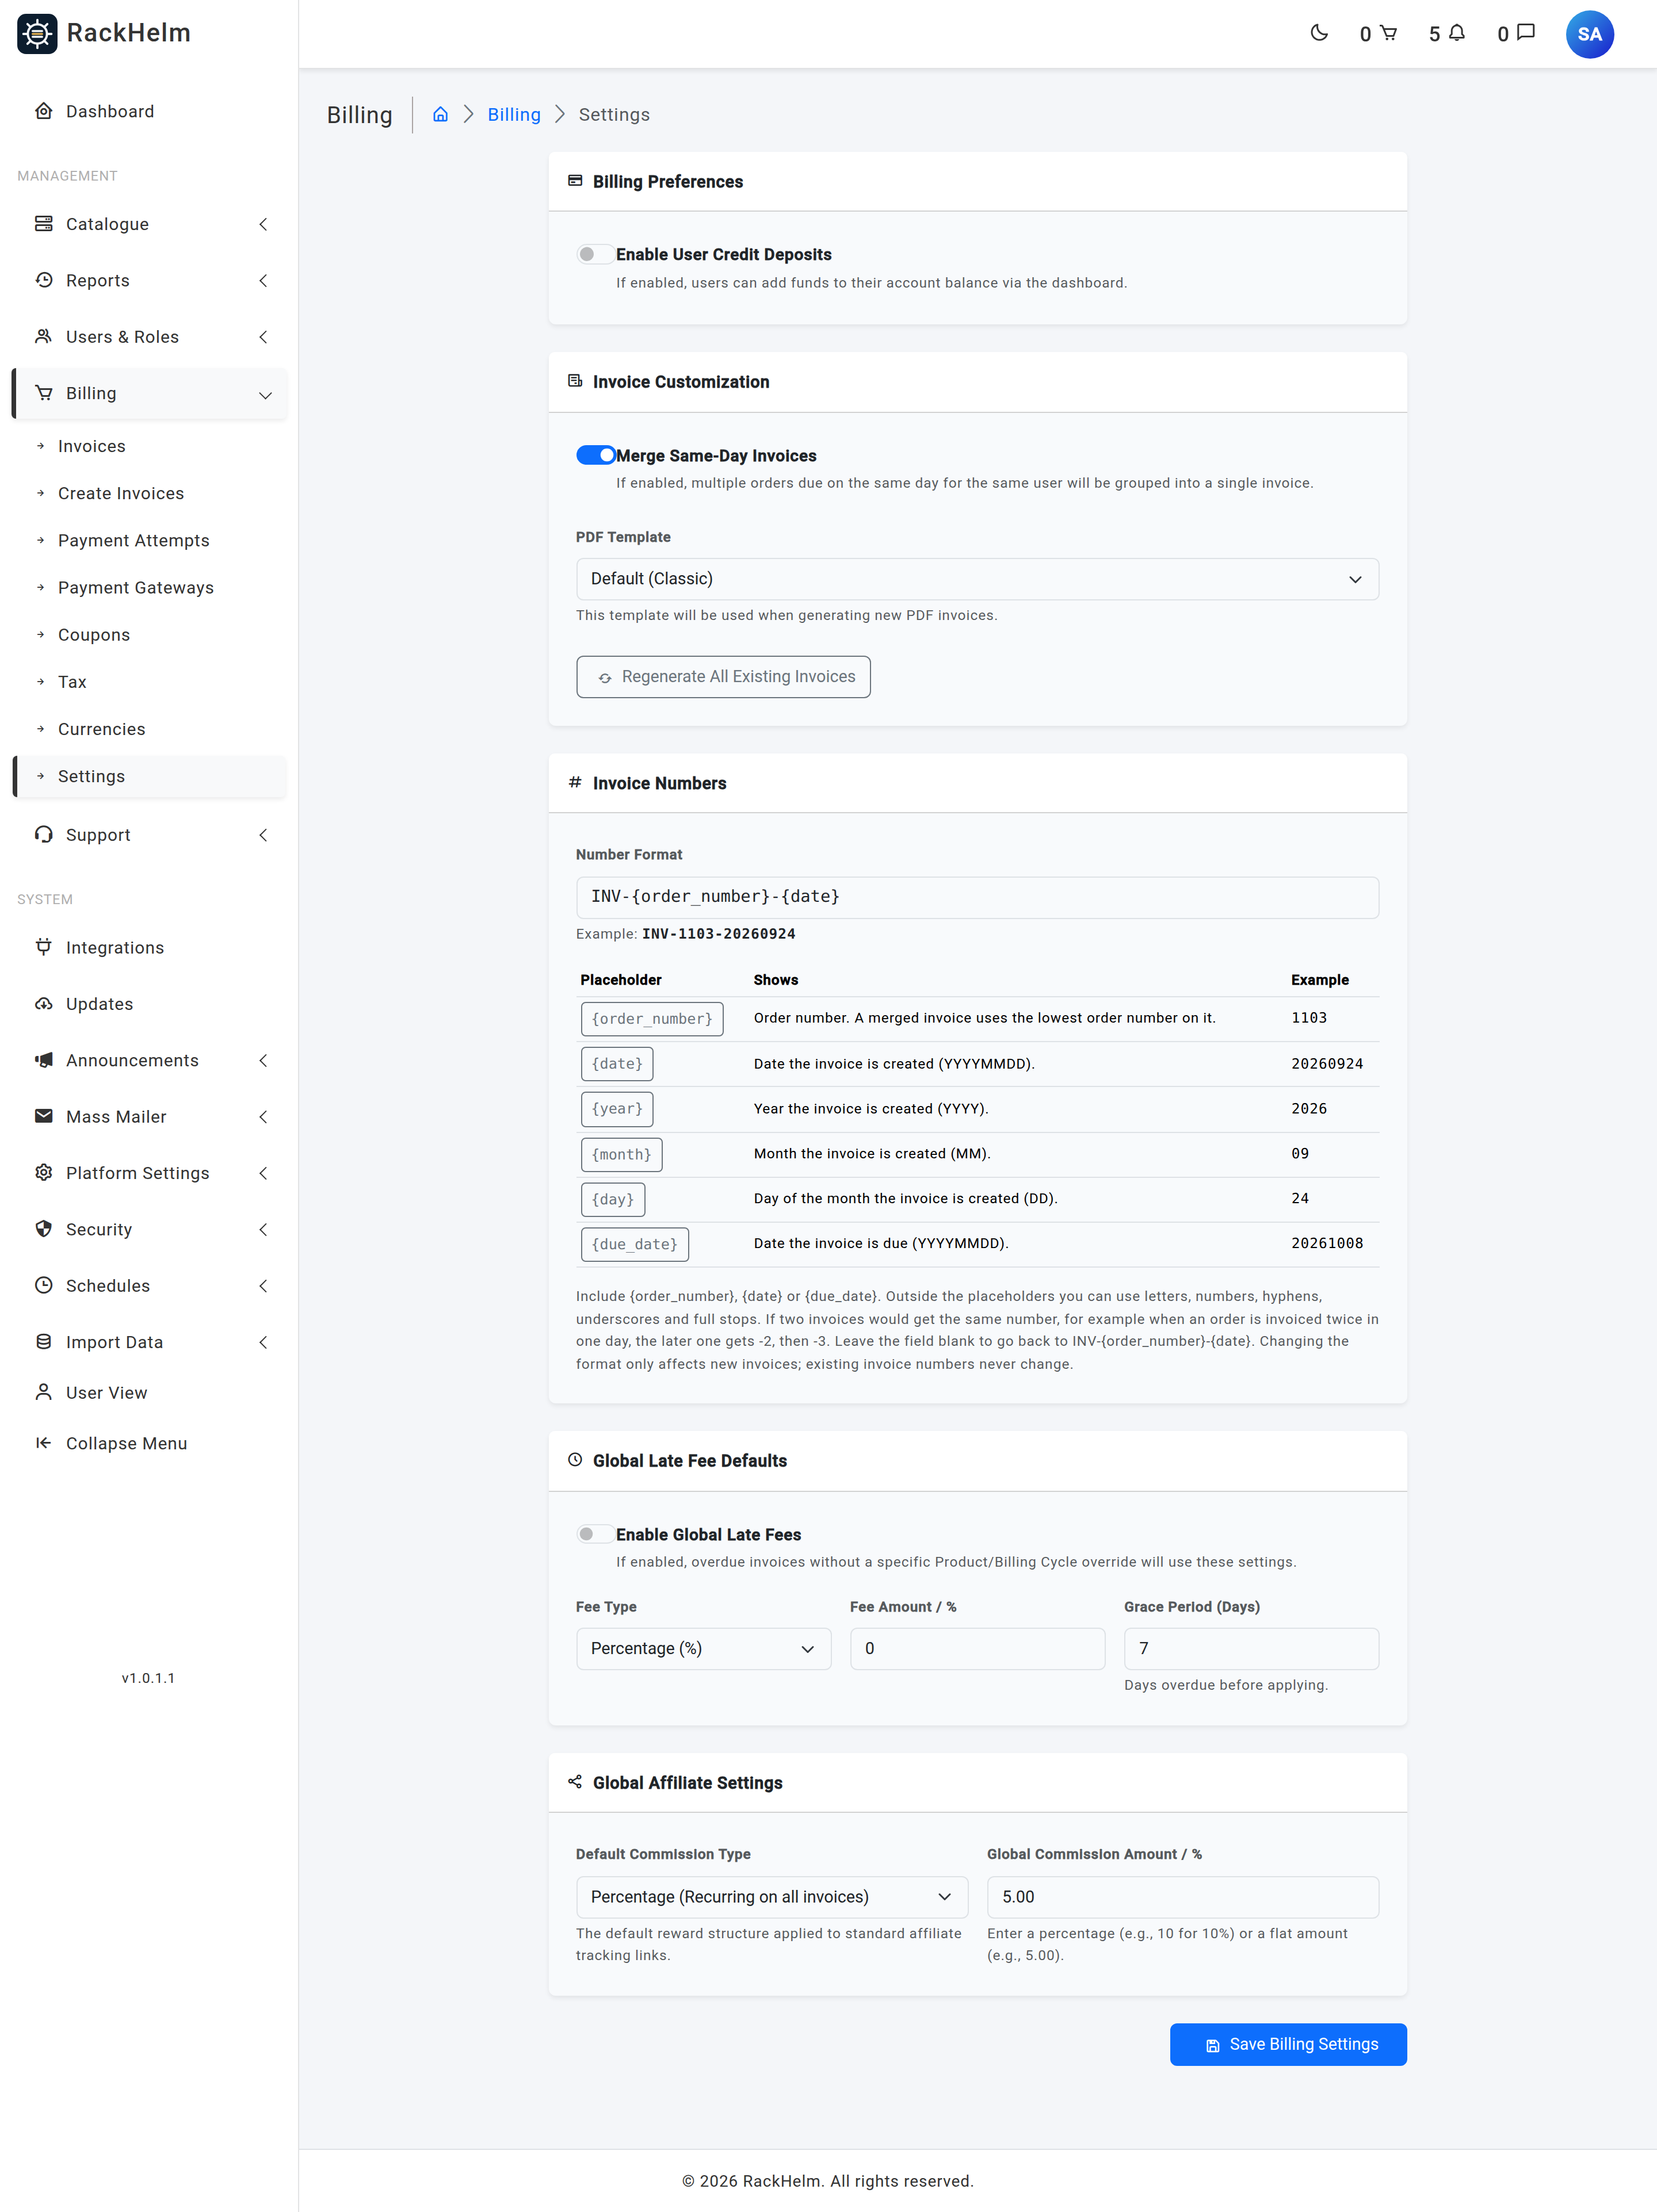Click the User View person icon
The width and height of the screenshot is (1657, 2212).
pos(44,1392)
